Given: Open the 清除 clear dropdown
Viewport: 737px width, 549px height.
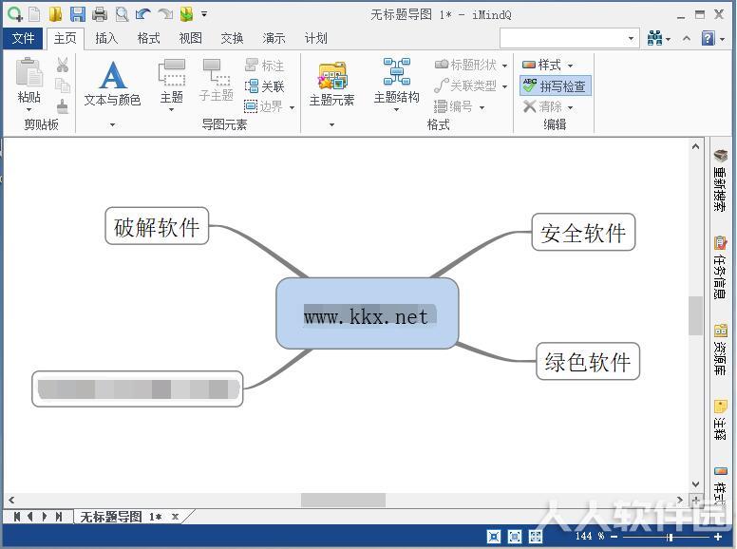Looking at the screenshot, I should click(x=570, y=107).
